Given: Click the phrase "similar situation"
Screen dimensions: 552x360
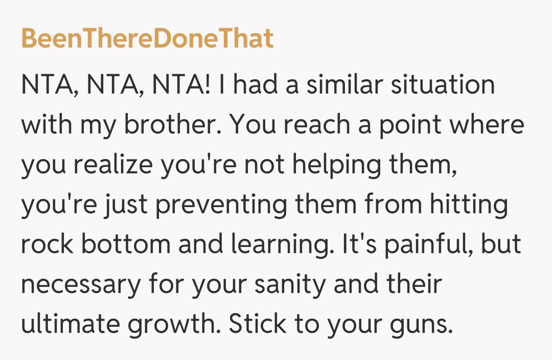Looking at the screenshot, I should pos(400,85).
